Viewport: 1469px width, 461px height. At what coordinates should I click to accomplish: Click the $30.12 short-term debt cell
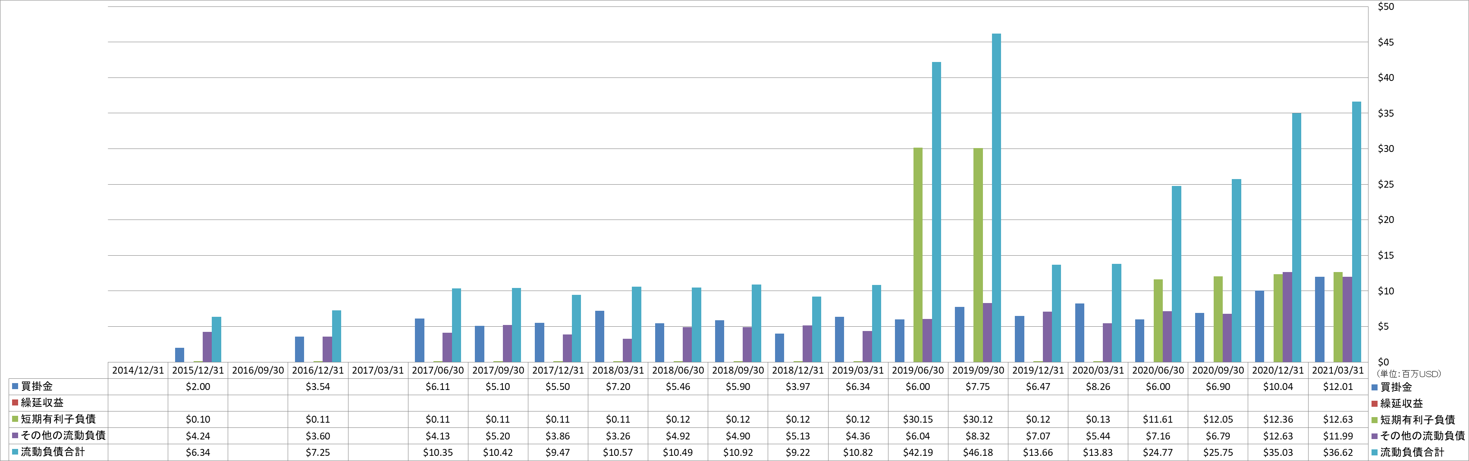[x=978, y=419]
